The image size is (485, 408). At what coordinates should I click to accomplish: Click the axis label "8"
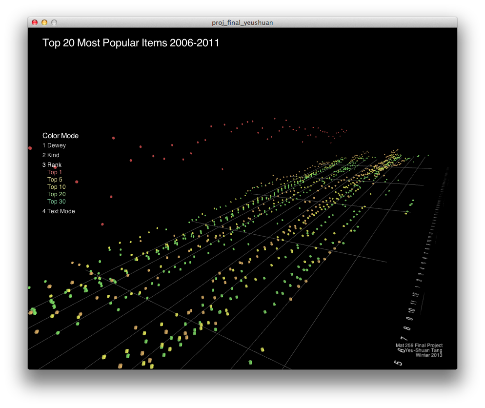click(x=407, y=327)
